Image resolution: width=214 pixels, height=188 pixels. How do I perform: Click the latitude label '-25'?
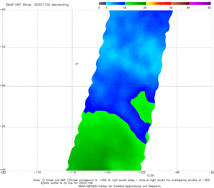[3, 47]
